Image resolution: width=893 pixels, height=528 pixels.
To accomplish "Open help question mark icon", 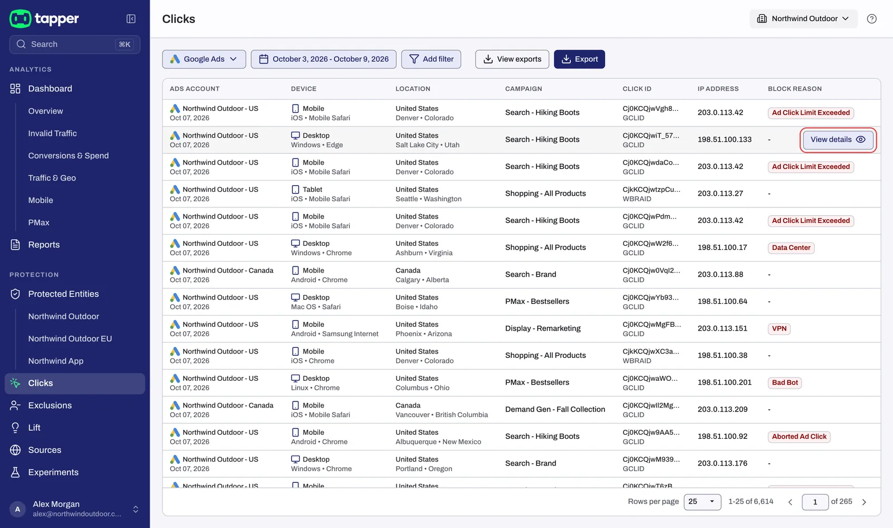I will (x=872, y=19).
